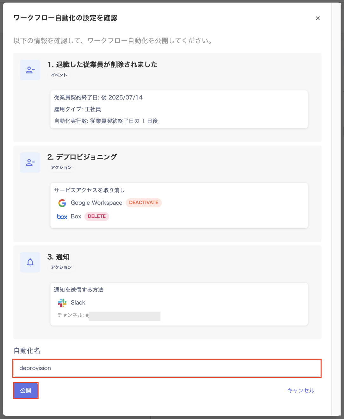Click the 3. 通知 heading
Image resolution: width=344 pixels, height=419 pixels.
(x=58, y=257)
